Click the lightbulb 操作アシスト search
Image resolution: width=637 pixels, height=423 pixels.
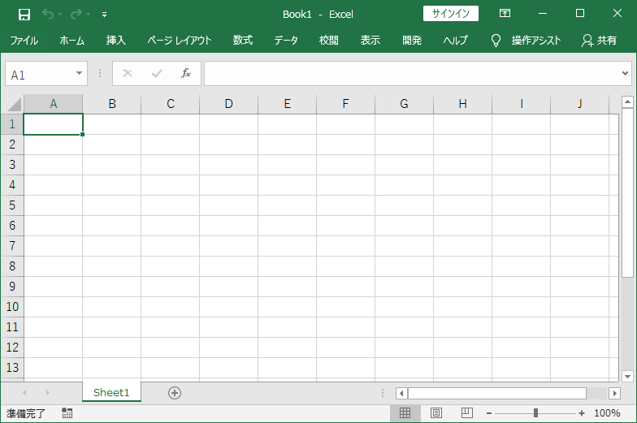(526, 41)
